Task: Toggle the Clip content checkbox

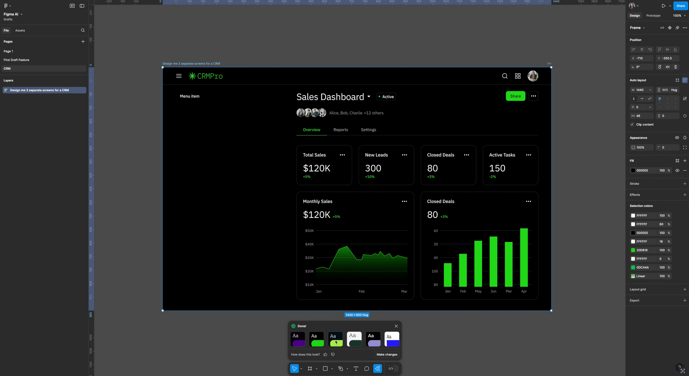Action: point(632,124)
